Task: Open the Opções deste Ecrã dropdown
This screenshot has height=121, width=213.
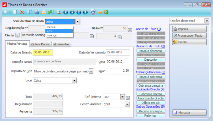Action: click(207, 21)
